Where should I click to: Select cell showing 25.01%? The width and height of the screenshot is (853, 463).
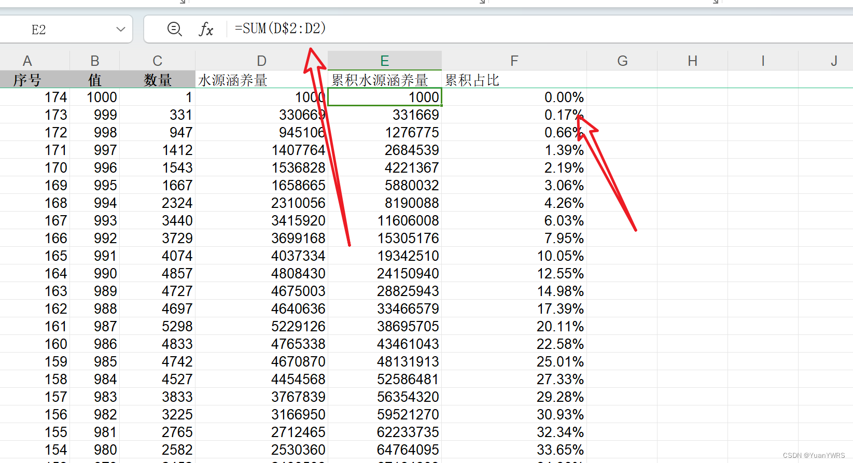(x=514, y=361)
